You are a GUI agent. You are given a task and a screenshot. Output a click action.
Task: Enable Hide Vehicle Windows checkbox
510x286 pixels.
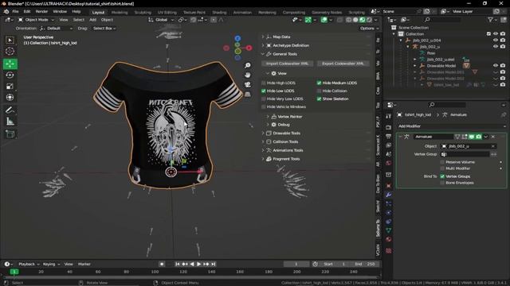[264, 107]
